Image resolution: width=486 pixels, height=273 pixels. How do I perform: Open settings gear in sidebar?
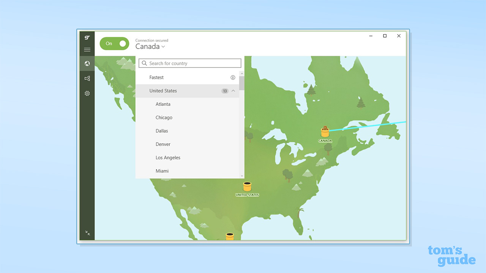coord(87,93)
